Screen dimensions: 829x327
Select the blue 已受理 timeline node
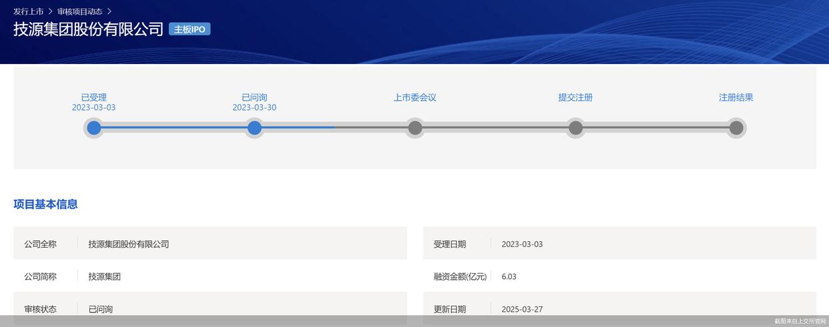coord(94,128)
